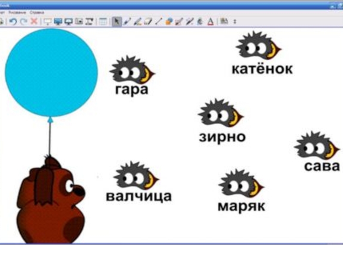
Task: Click the Undo arrow icon
Action: pyautogui.click(x=13, y=21)
